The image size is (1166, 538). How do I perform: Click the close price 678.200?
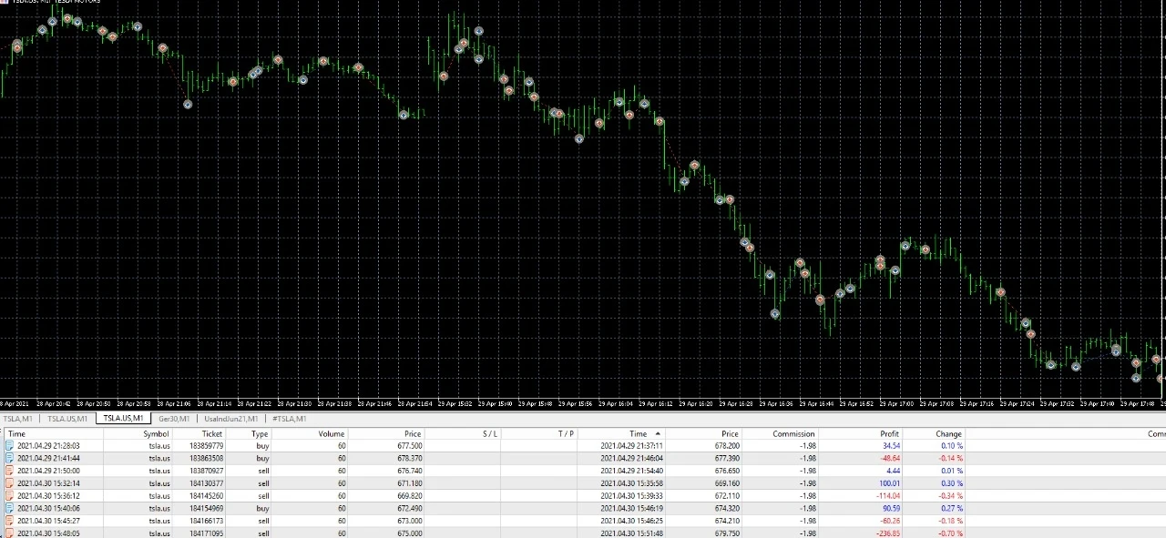[x=727, y=446]
